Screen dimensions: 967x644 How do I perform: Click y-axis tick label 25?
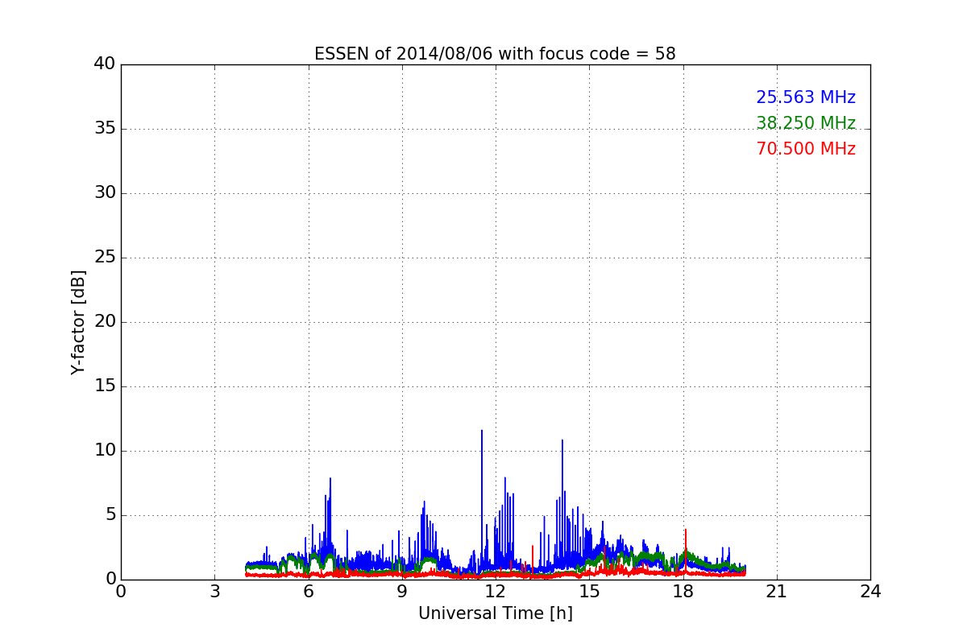[105, 258]
